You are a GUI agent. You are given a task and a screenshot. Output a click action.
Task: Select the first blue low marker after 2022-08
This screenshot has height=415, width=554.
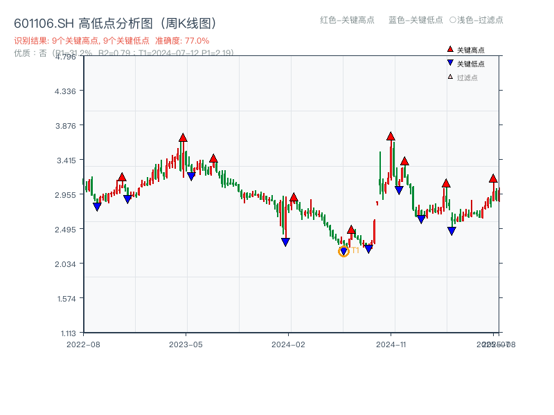pos(97,207)
